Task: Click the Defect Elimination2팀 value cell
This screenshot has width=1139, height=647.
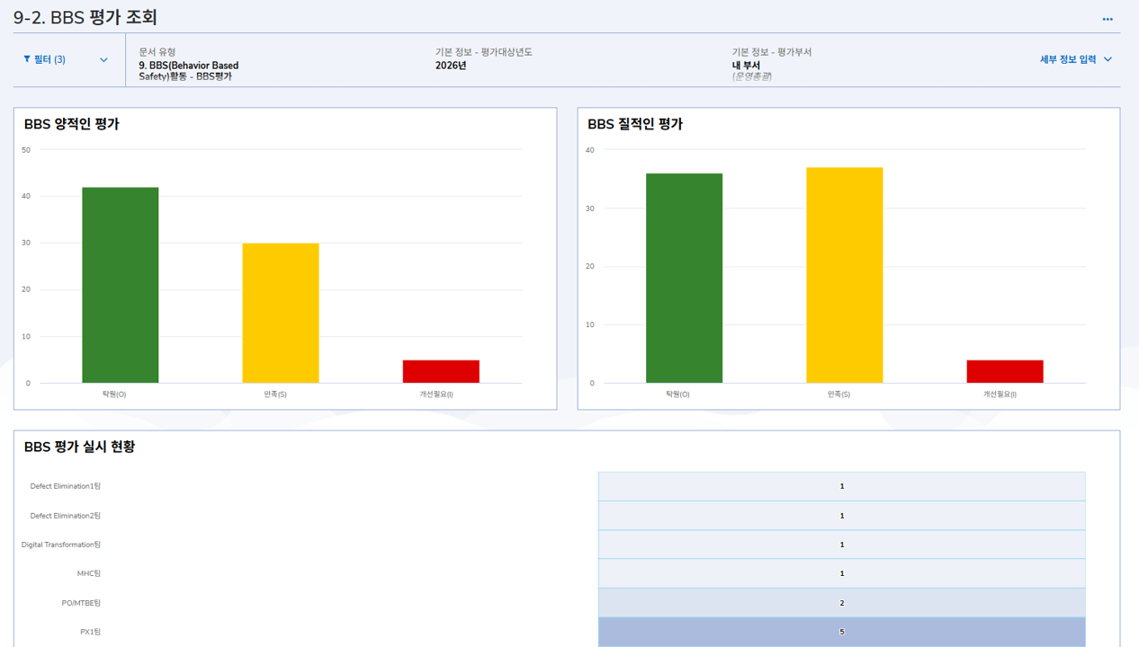Action: point(841,516)
